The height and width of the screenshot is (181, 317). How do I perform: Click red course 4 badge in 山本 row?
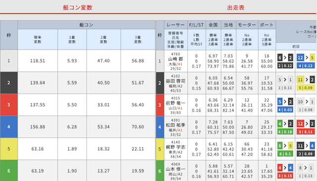280,168
